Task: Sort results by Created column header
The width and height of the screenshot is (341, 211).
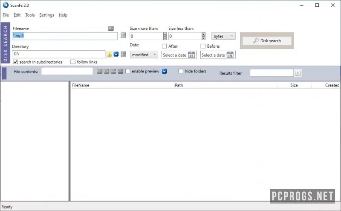Action: click(326, 85)
